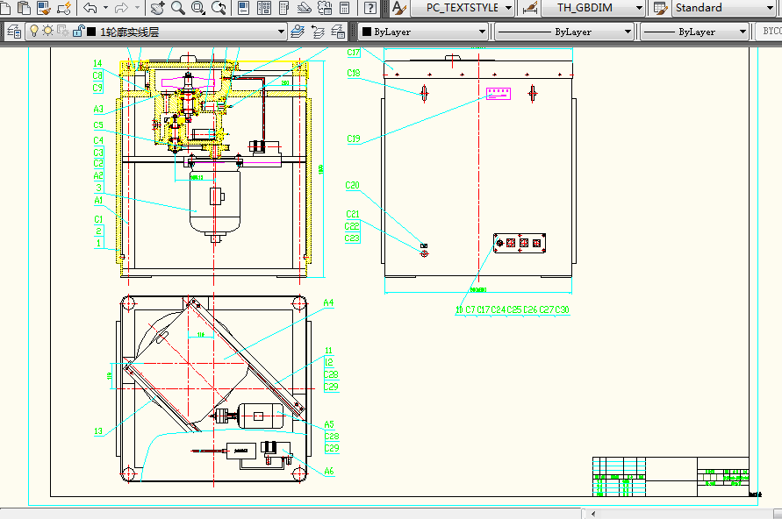
Task: Click the part label 14
Action: click(97, 63)
